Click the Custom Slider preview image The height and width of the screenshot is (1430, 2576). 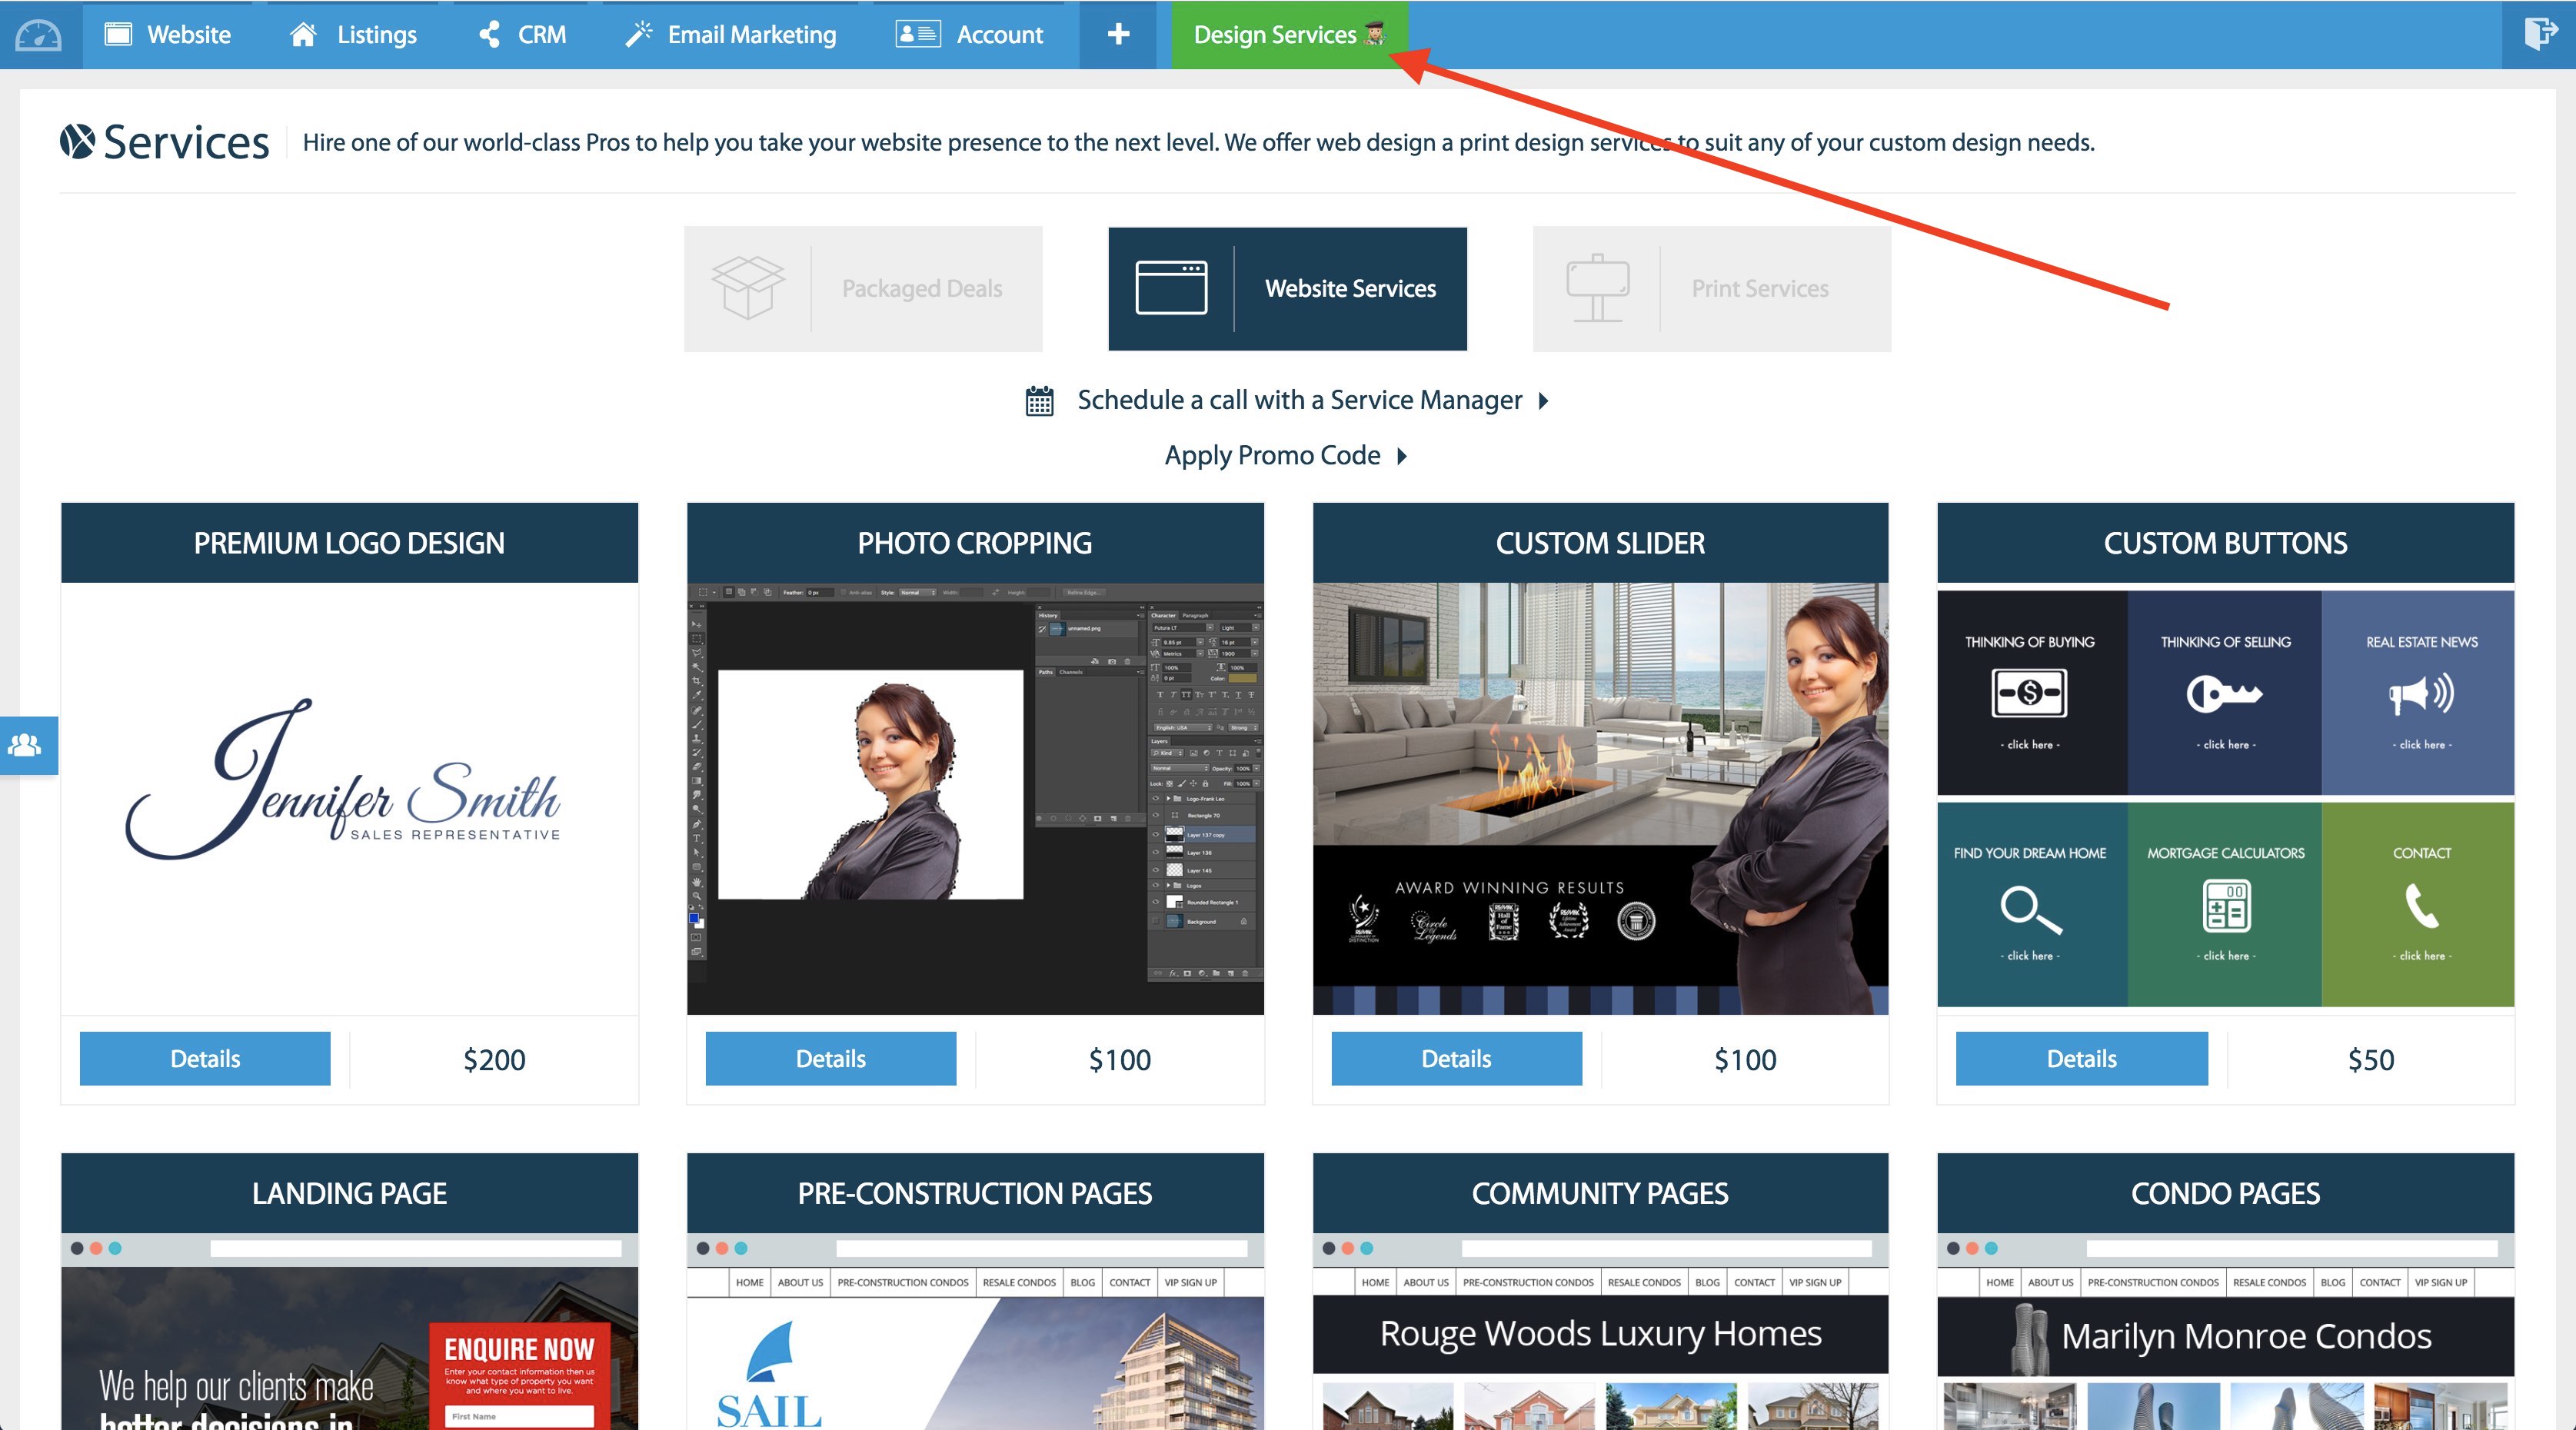pyautogui.click(x=1600, y=798)
